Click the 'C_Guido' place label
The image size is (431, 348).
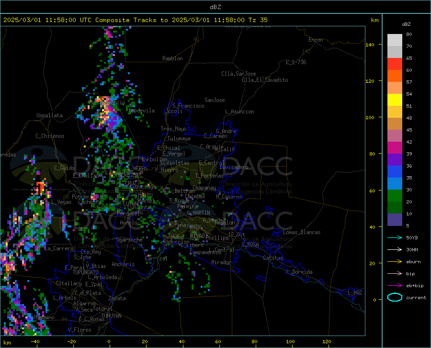pos(64,168)
